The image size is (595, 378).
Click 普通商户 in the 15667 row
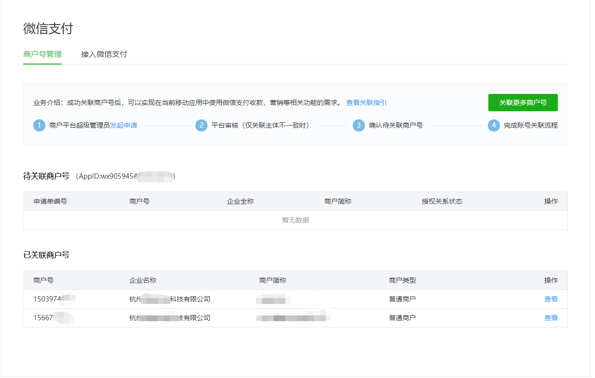[402, 318]
